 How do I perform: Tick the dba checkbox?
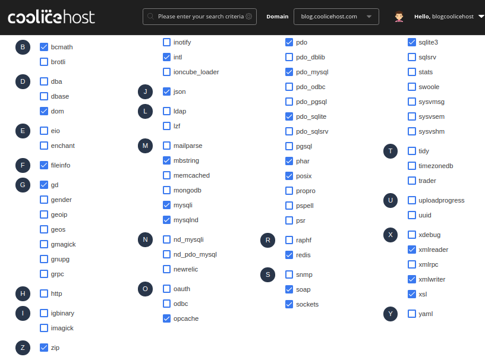[x=44, y=81]
